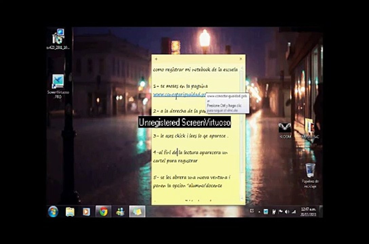Follow the www.conectarigualdad.gob.ar link in the note
Viewport: 369px width, 244px height.
point(179,95)
